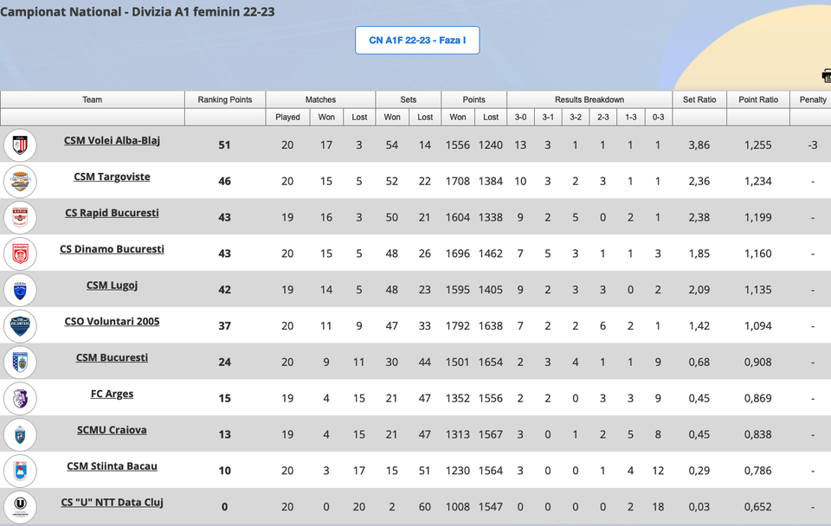Viewport: 831px width, 526px height.
Task: Click the CS Dinamo Bucuresti team logo
Action: 20,253
